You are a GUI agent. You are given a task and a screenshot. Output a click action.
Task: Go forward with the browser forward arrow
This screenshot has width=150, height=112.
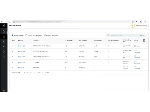(x=6, y=22)
